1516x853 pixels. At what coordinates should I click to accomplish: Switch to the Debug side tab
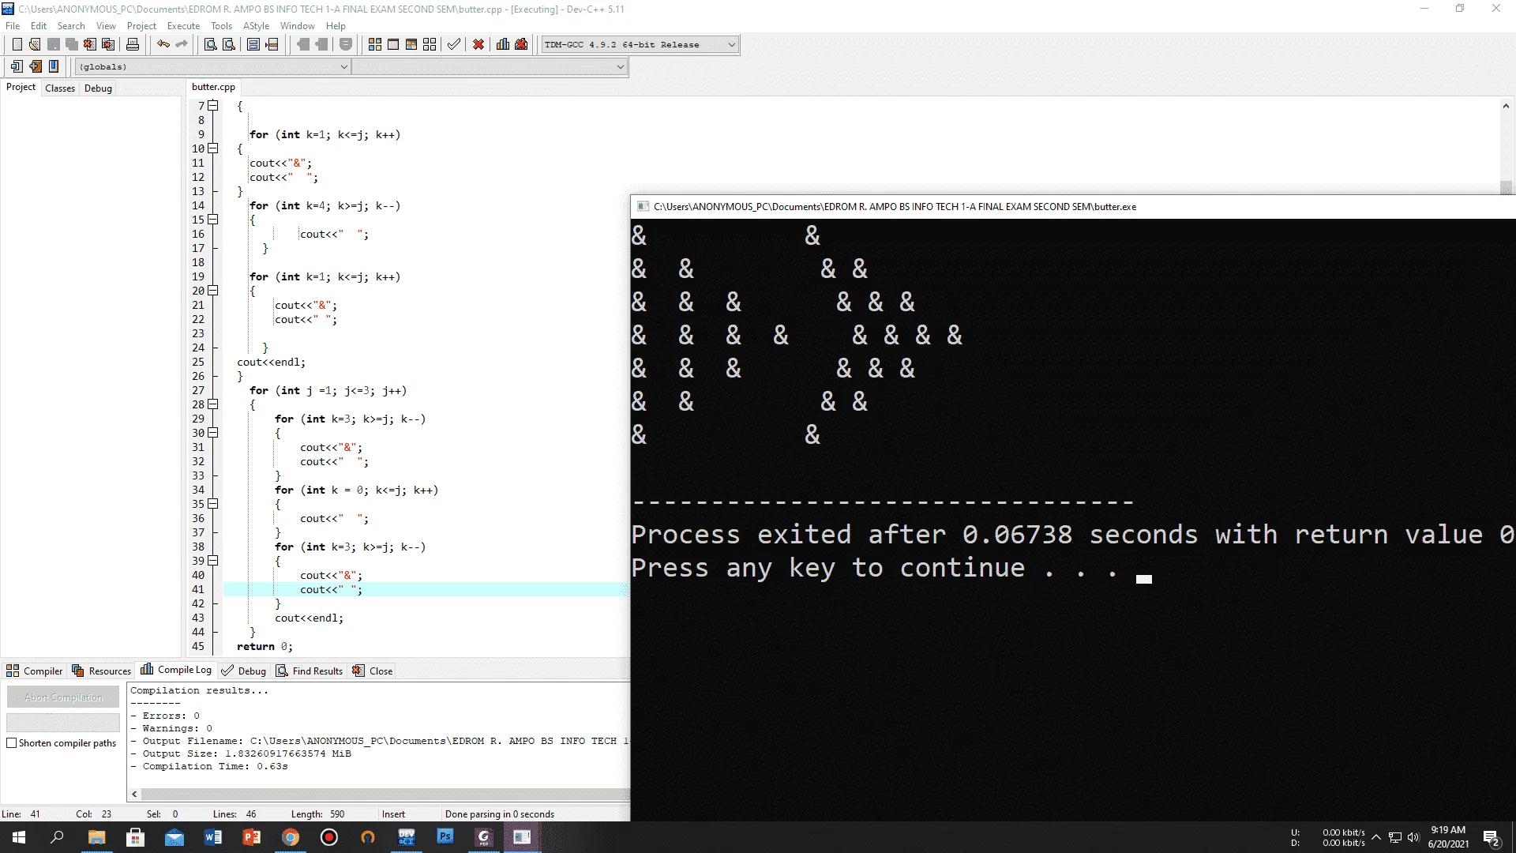[98, 88]
